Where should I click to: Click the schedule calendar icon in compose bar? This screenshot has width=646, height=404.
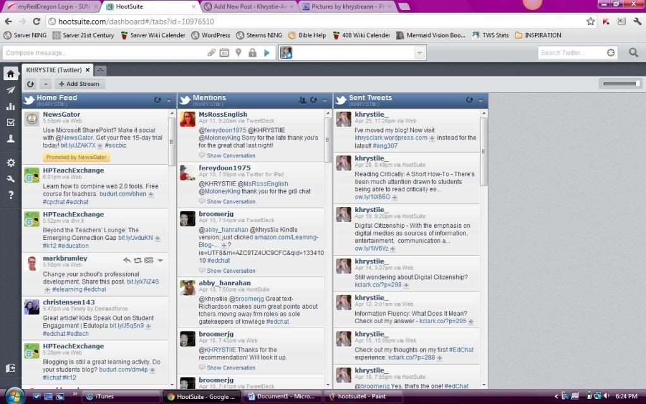pos(224,53)
